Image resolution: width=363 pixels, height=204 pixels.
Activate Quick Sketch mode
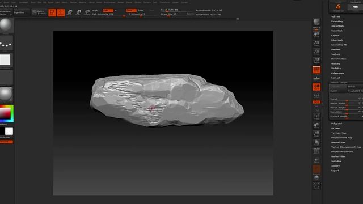39,12
